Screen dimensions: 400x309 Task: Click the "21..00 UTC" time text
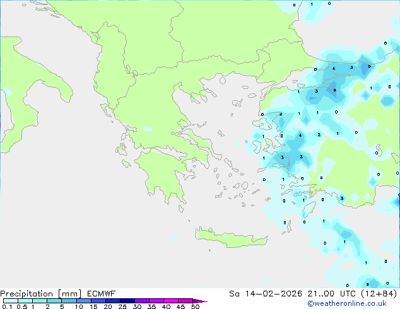pyautogui.click(x=331, y=294)
